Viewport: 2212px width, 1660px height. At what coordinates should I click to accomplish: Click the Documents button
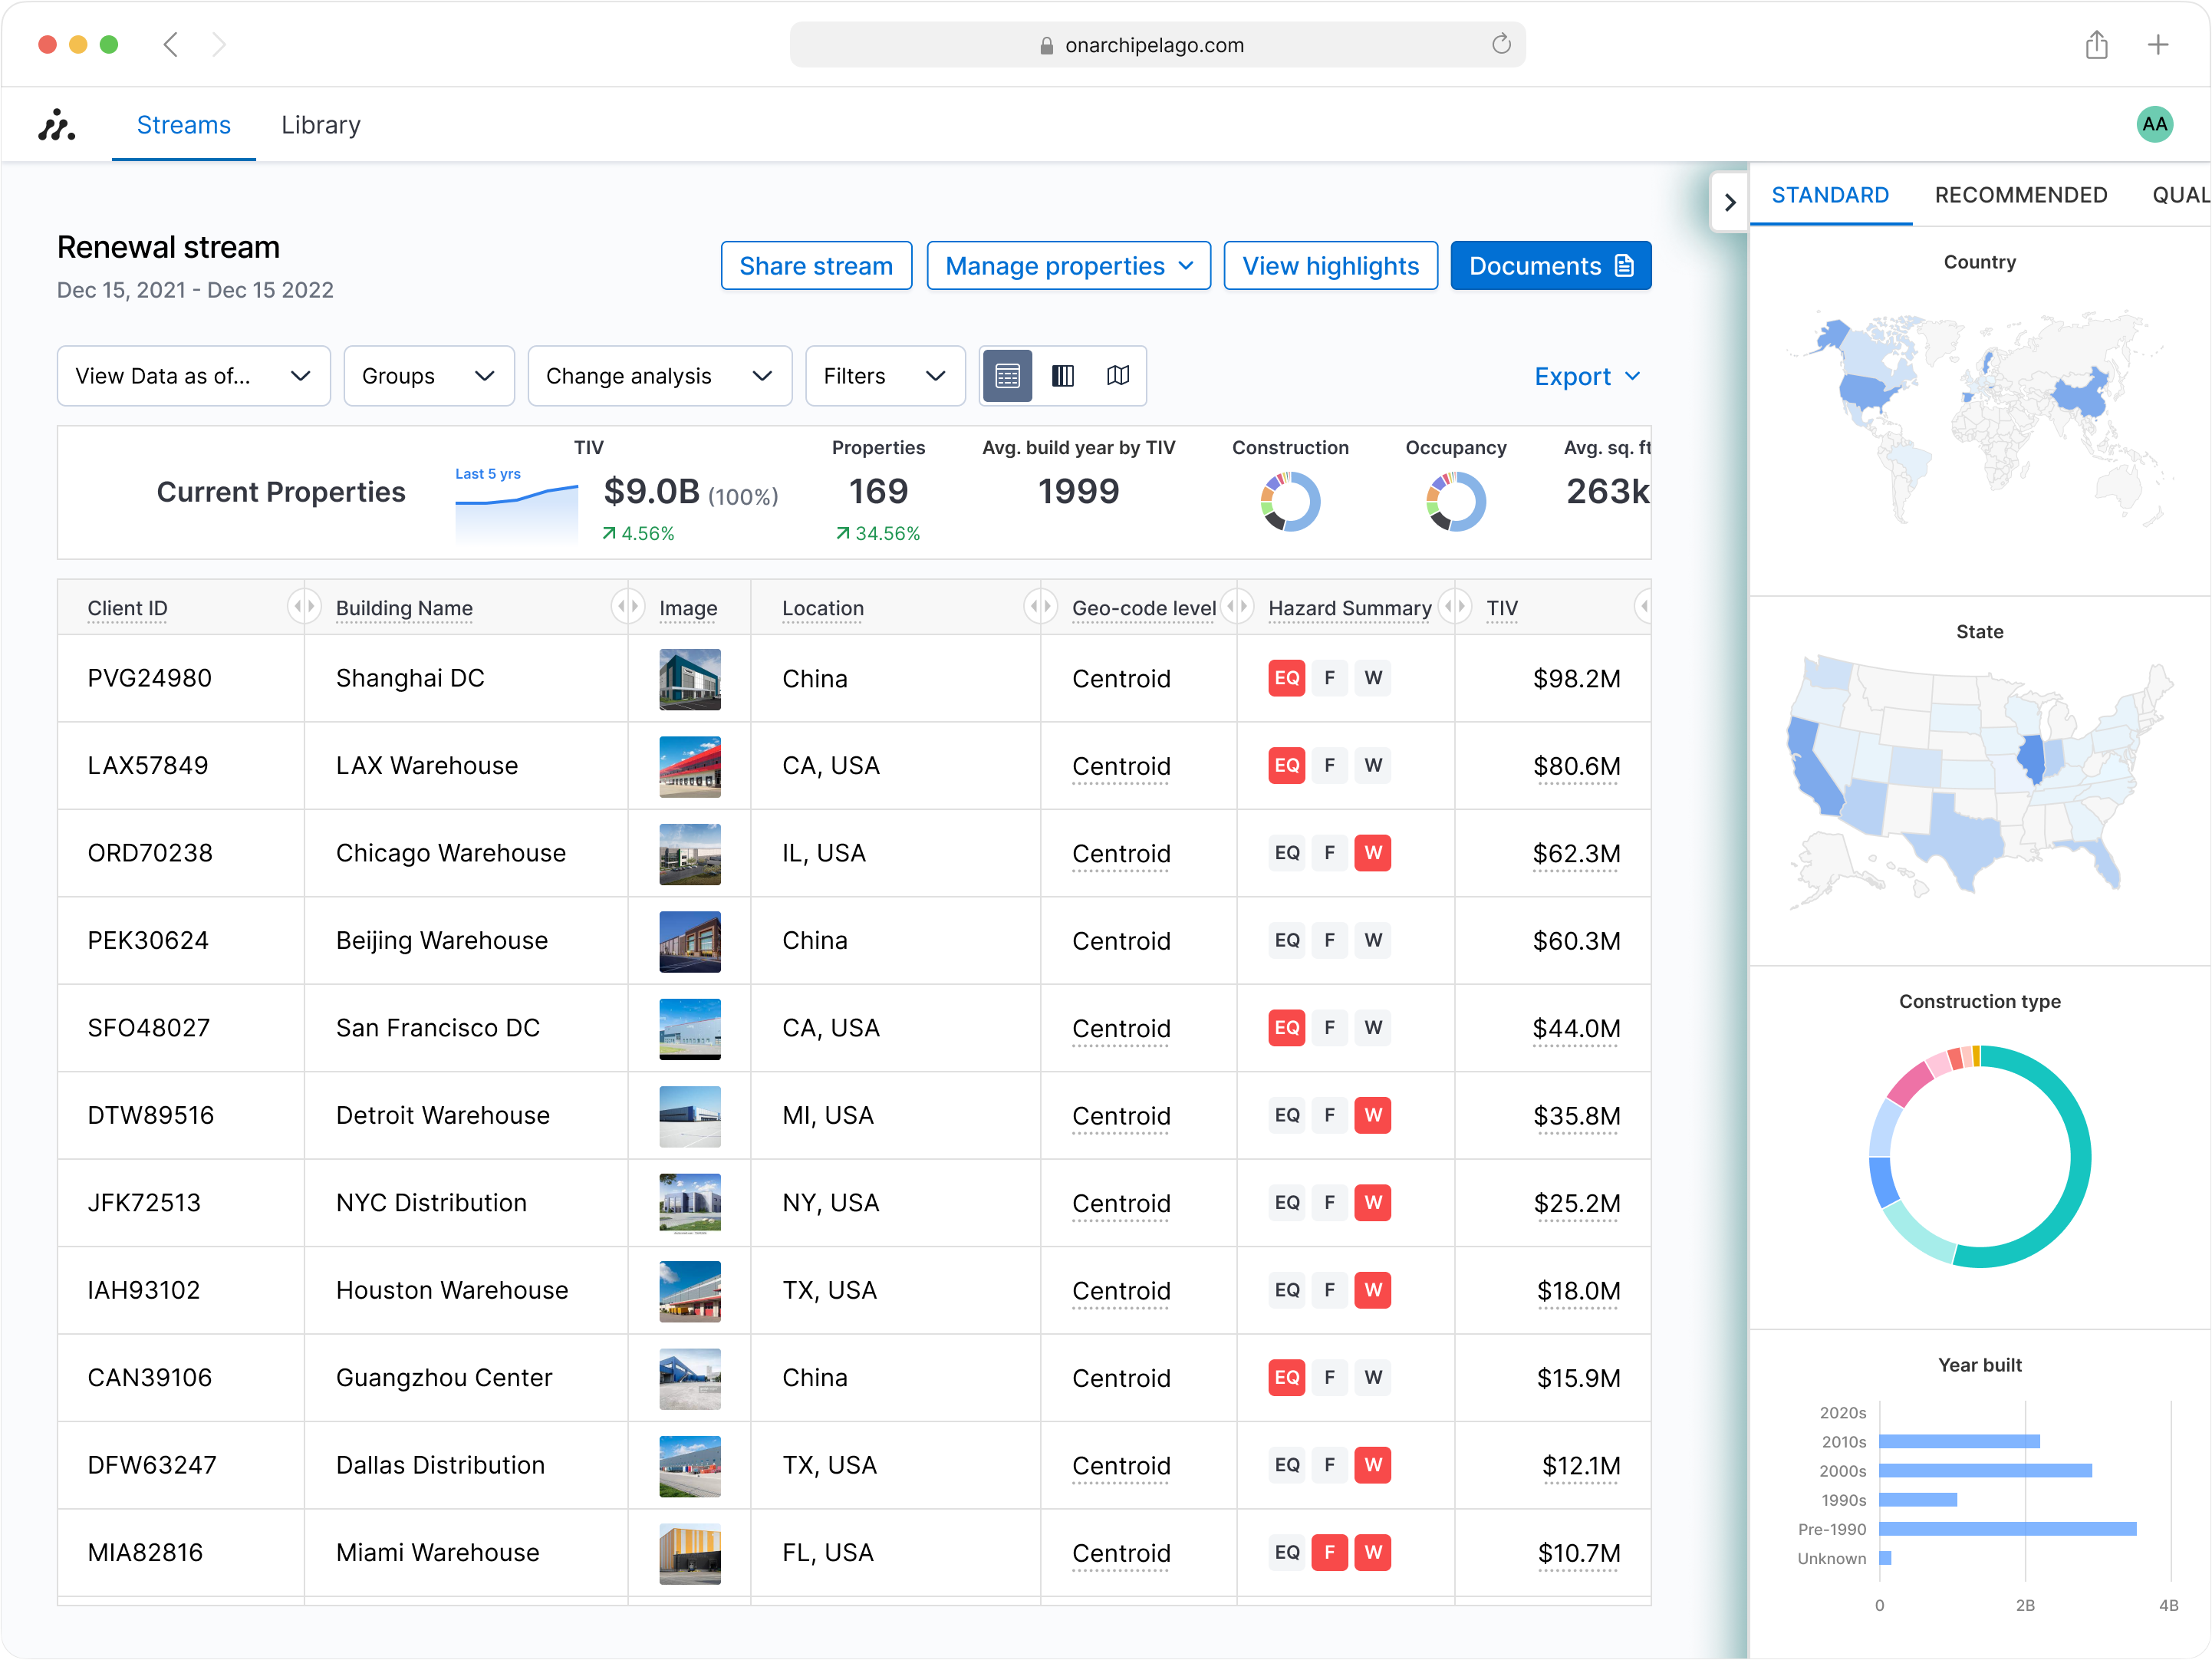click(x=1550, y=266)
